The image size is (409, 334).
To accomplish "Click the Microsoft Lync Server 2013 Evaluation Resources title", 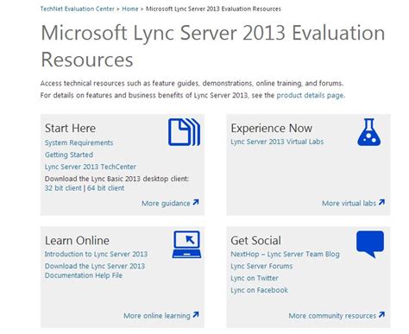I will click(213, 46).
